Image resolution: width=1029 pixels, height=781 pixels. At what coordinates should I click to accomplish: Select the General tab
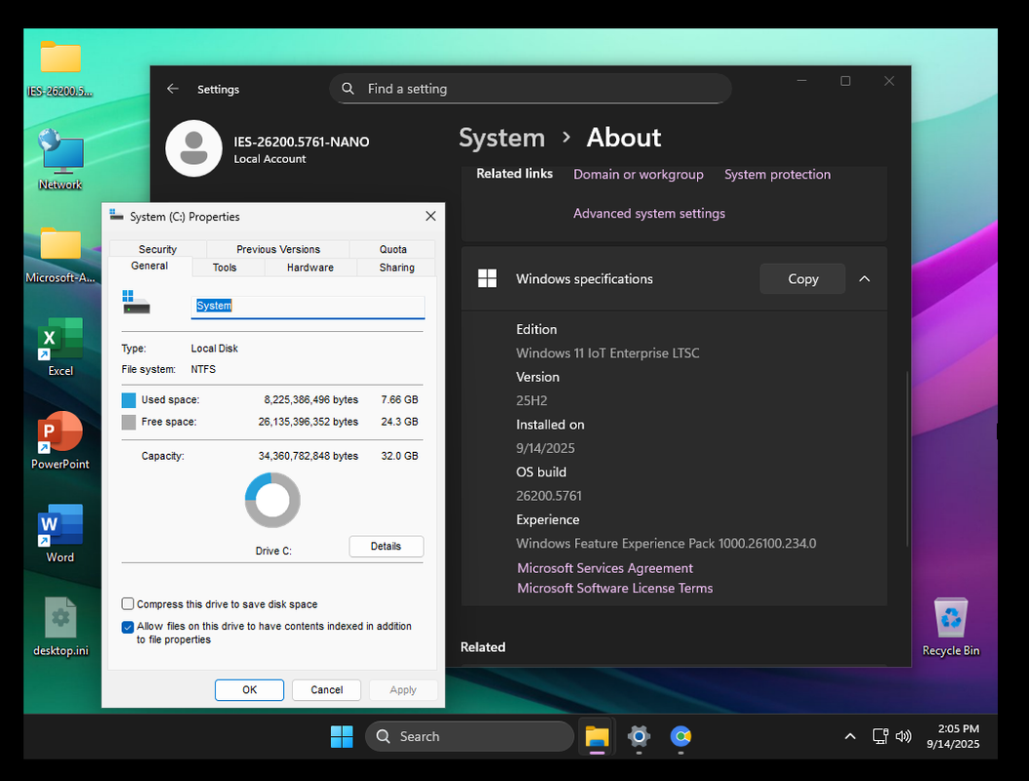[x=149, y=266]
